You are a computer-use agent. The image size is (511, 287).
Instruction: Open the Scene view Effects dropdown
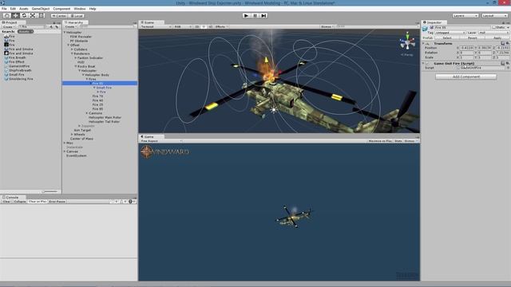click(x=222, y=26)
